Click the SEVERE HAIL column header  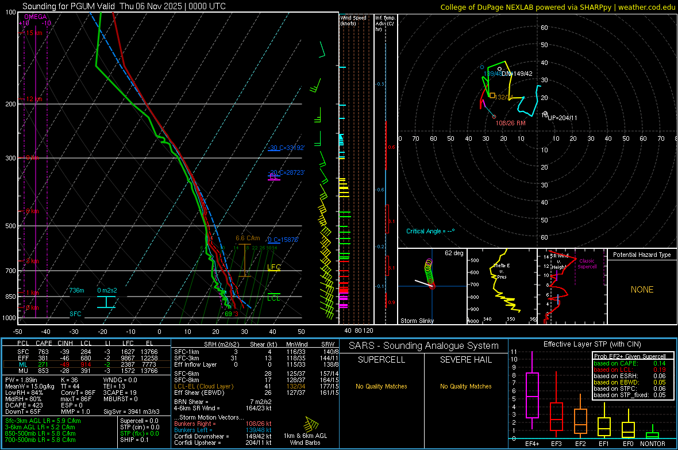click(465, 360)
